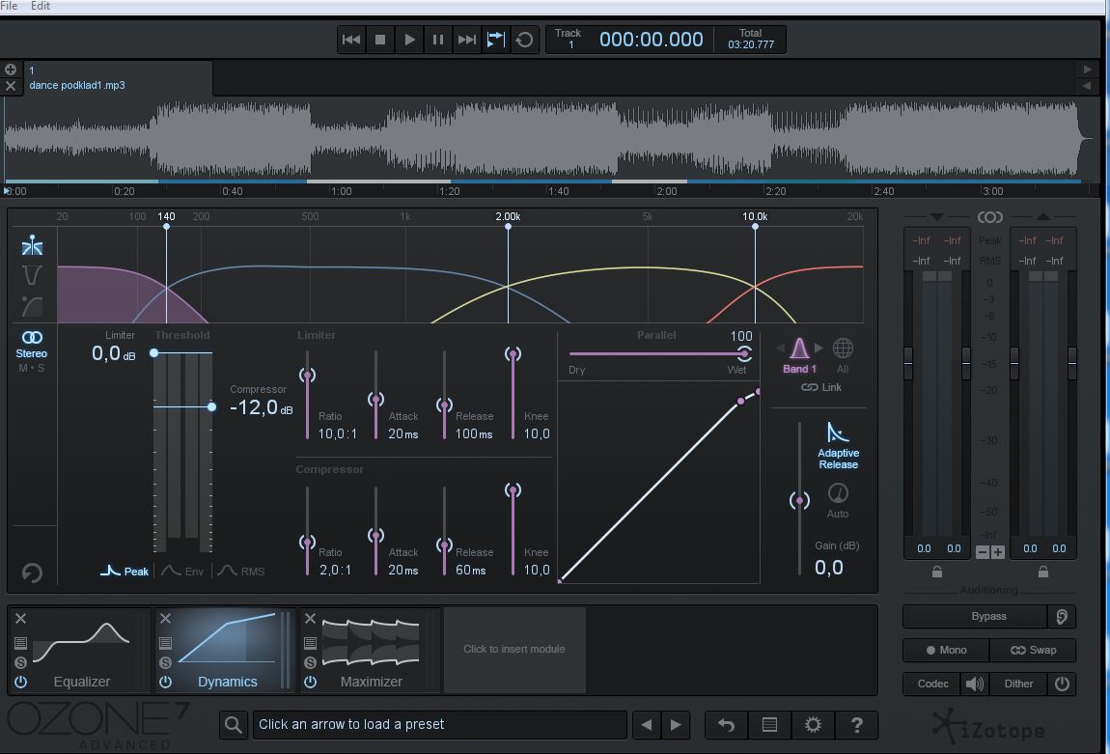
Task: Switch to next band with arrow
Action: tap(819, 348)
